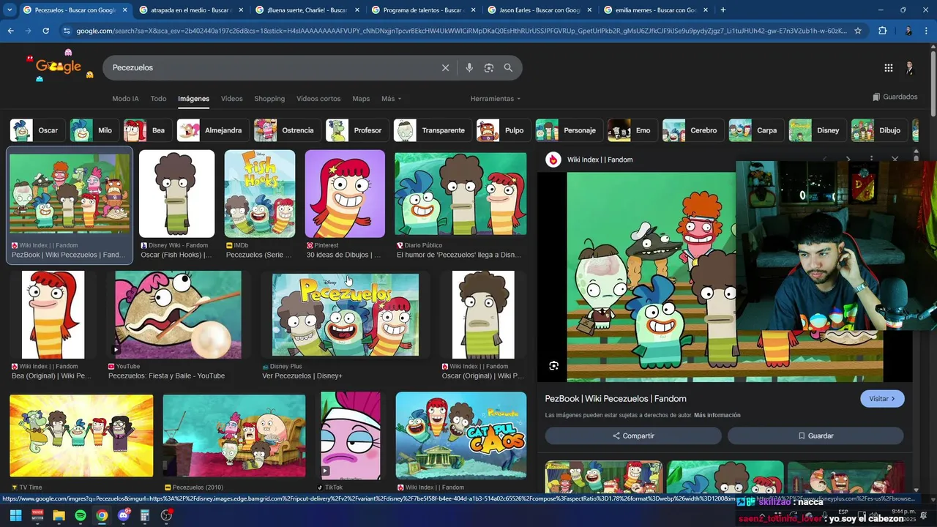Switch to emilia mernes browser tab

[654, 10]
